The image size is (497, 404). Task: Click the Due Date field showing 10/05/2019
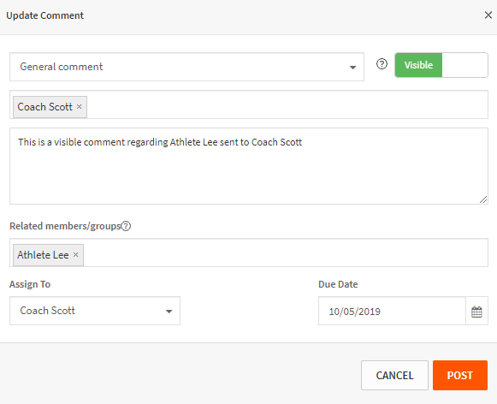(392, 311)
